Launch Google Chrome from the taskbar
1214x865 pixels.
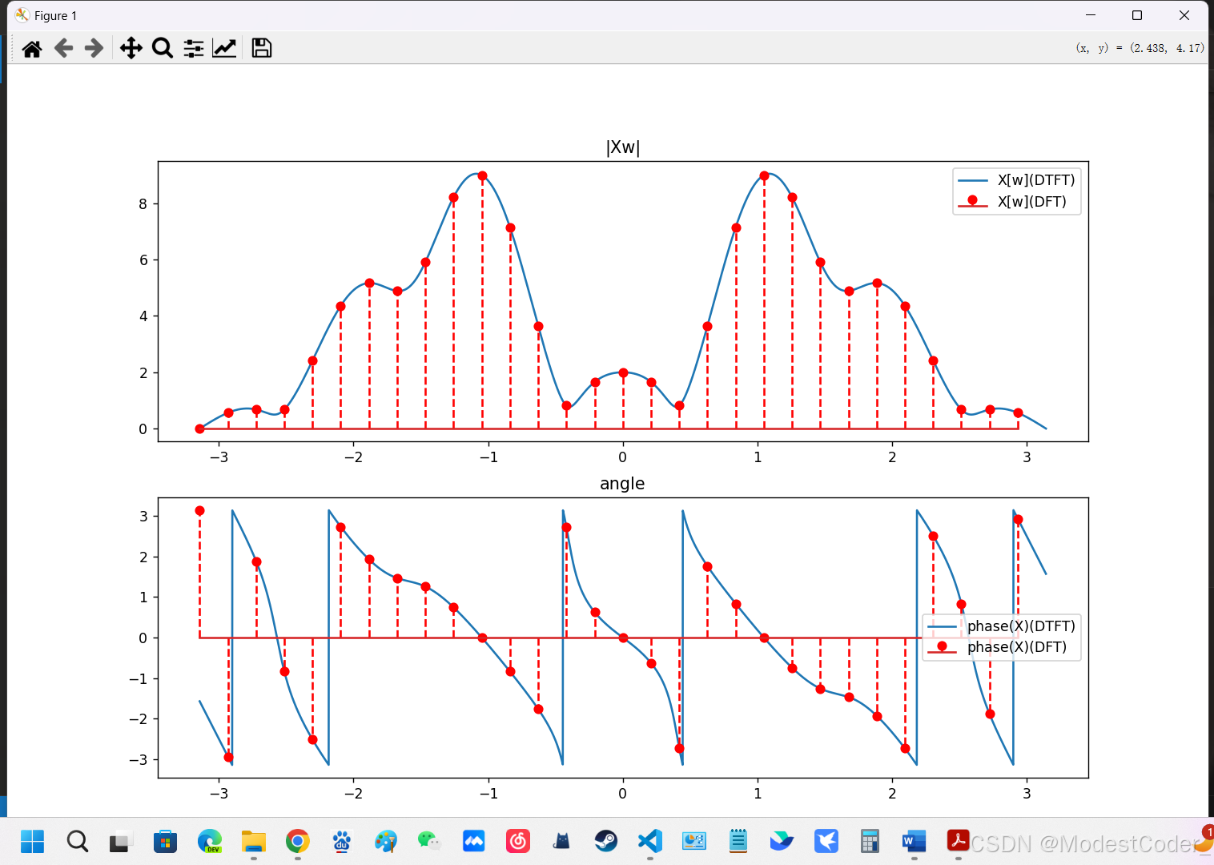coord(298,841)
